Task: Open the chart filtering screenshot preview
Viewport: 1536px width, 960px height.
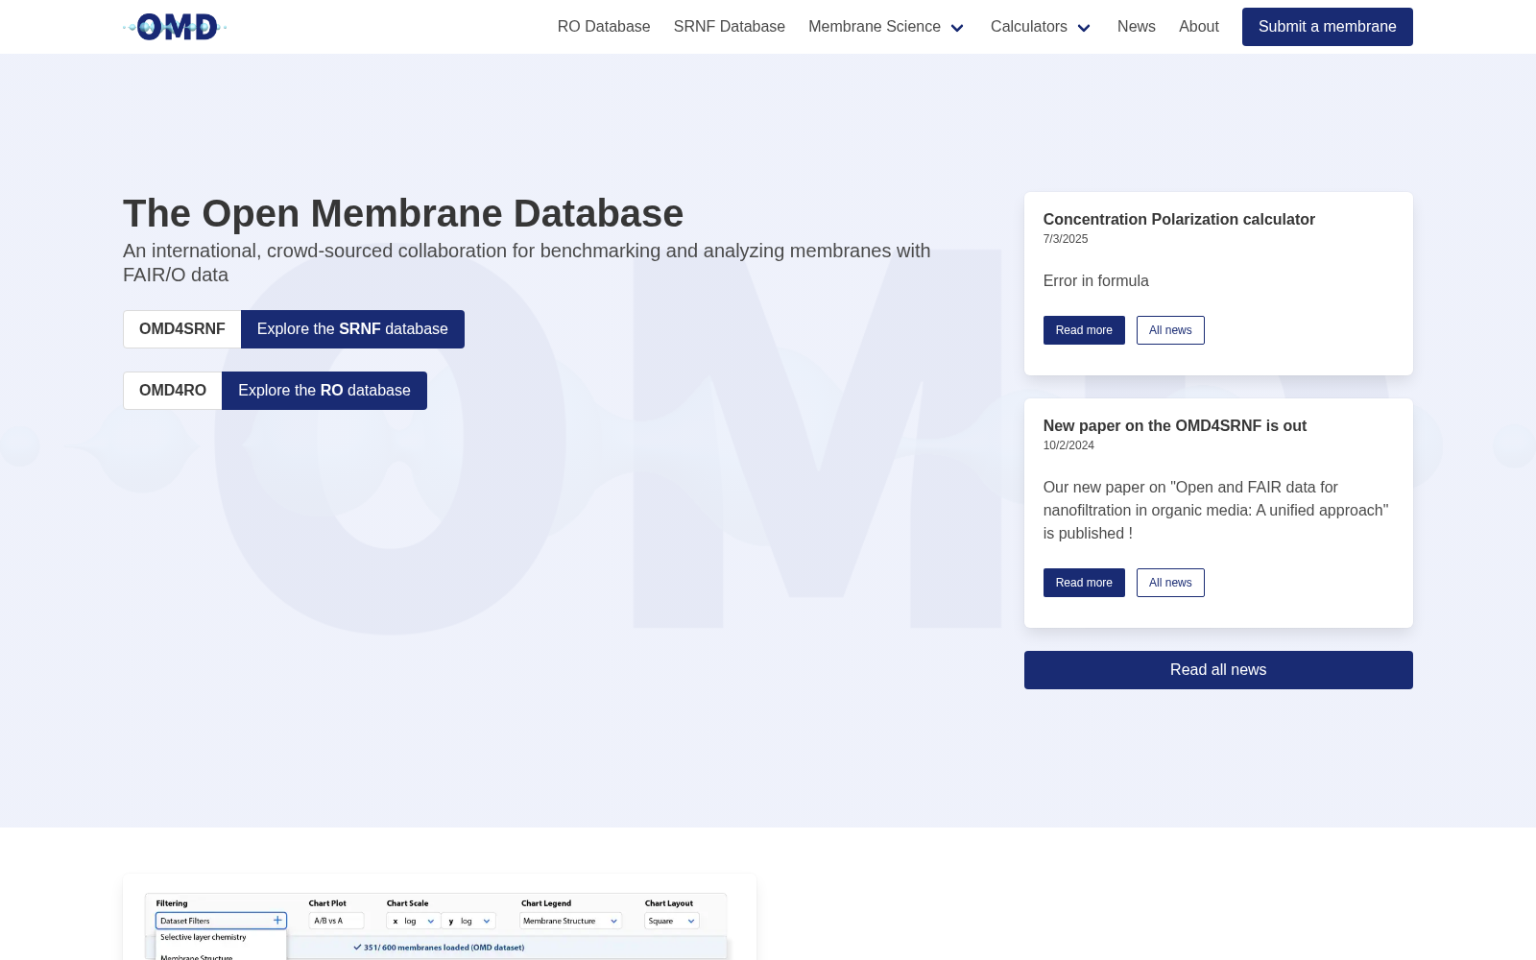Action: (440, 918)
